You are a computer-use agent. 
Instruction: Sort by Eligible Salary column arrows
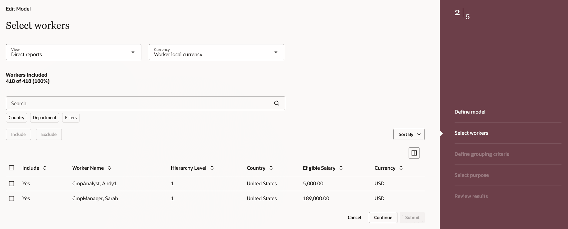(x=341, y=168)
